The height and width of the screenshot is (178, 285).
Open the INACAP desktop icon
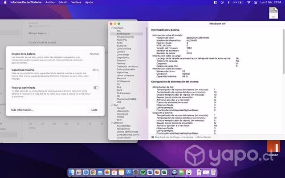273,148
